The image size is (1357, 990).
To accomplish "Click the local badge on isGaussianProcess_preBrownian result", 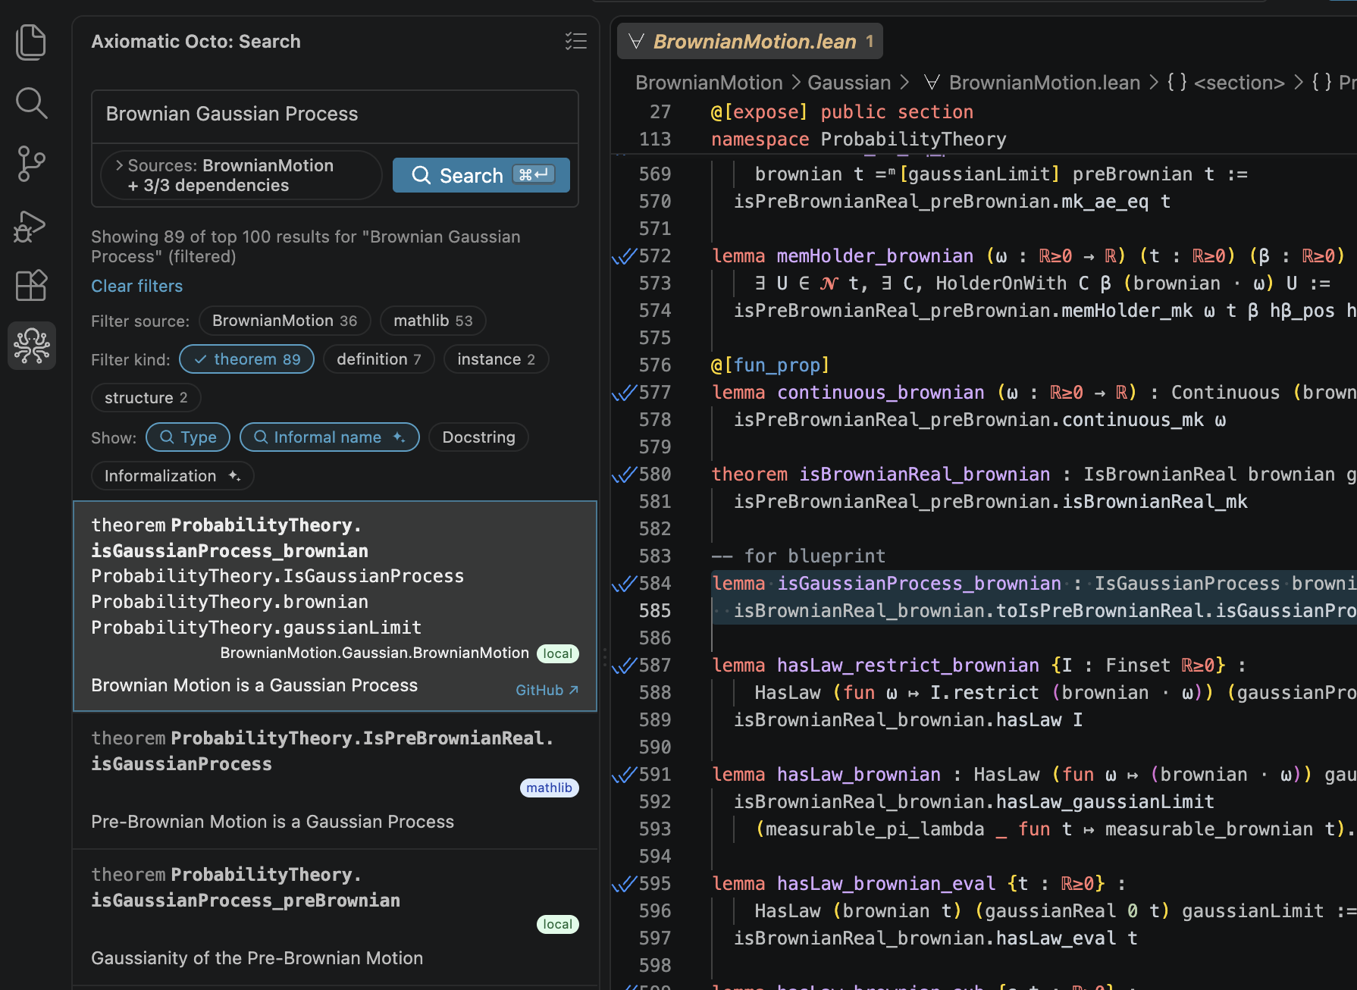I will pyautogui.click(x=557, y=925).
